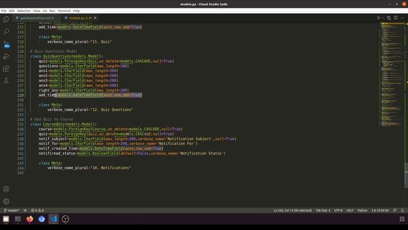Open the Run and Debug view
This screenshot has height=230, width=408.
pos(6,56)
